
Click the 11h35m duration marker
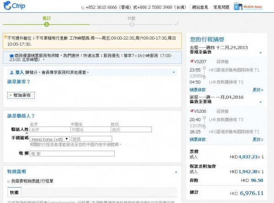coord(196,126)
